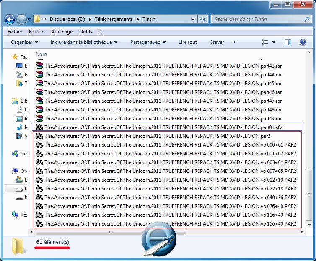Click the downloads folder icon in favorites
316x261 pixels.
(19, 83)
